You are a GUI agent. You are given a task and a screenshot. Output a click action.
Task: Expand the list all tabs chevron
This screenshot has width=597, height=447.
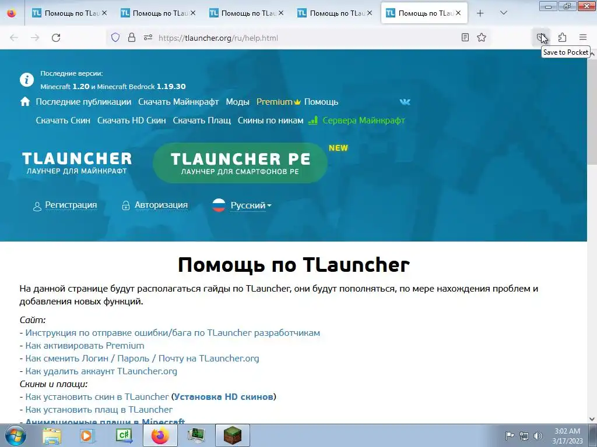tap(503, 13)
